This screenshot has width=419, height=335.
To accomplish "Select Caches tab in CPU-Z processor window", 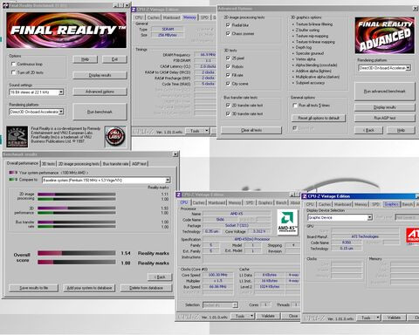I will tap(199, 202).
